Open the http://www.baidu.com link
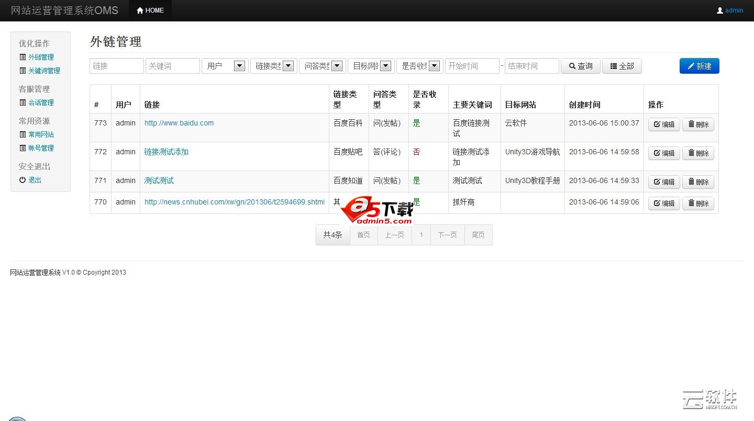 click(x=179, y=123)
